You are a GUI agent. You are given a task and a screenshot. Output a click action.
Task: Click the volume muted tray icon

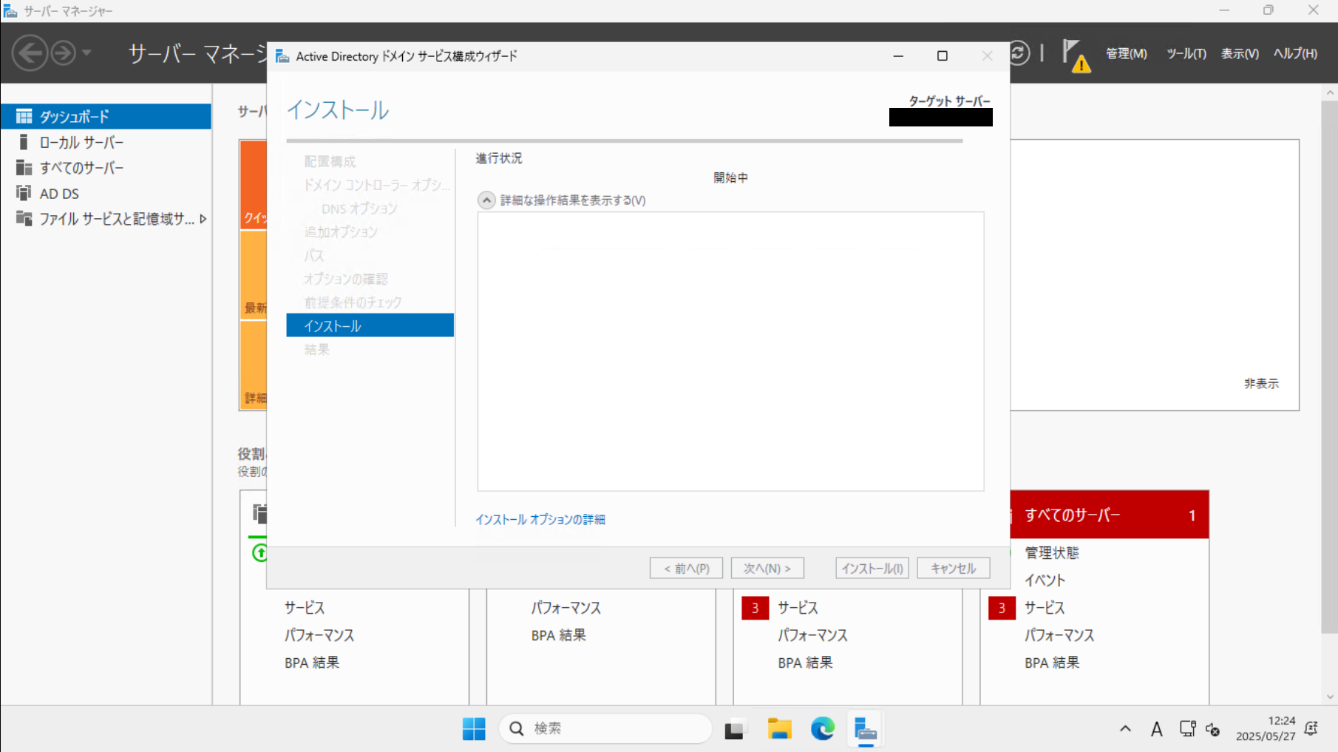click(1213, 730)
